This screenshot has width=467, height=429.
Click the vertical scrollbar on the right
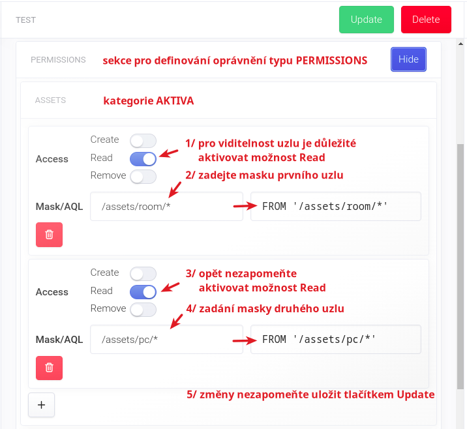(x=461, y=261)
